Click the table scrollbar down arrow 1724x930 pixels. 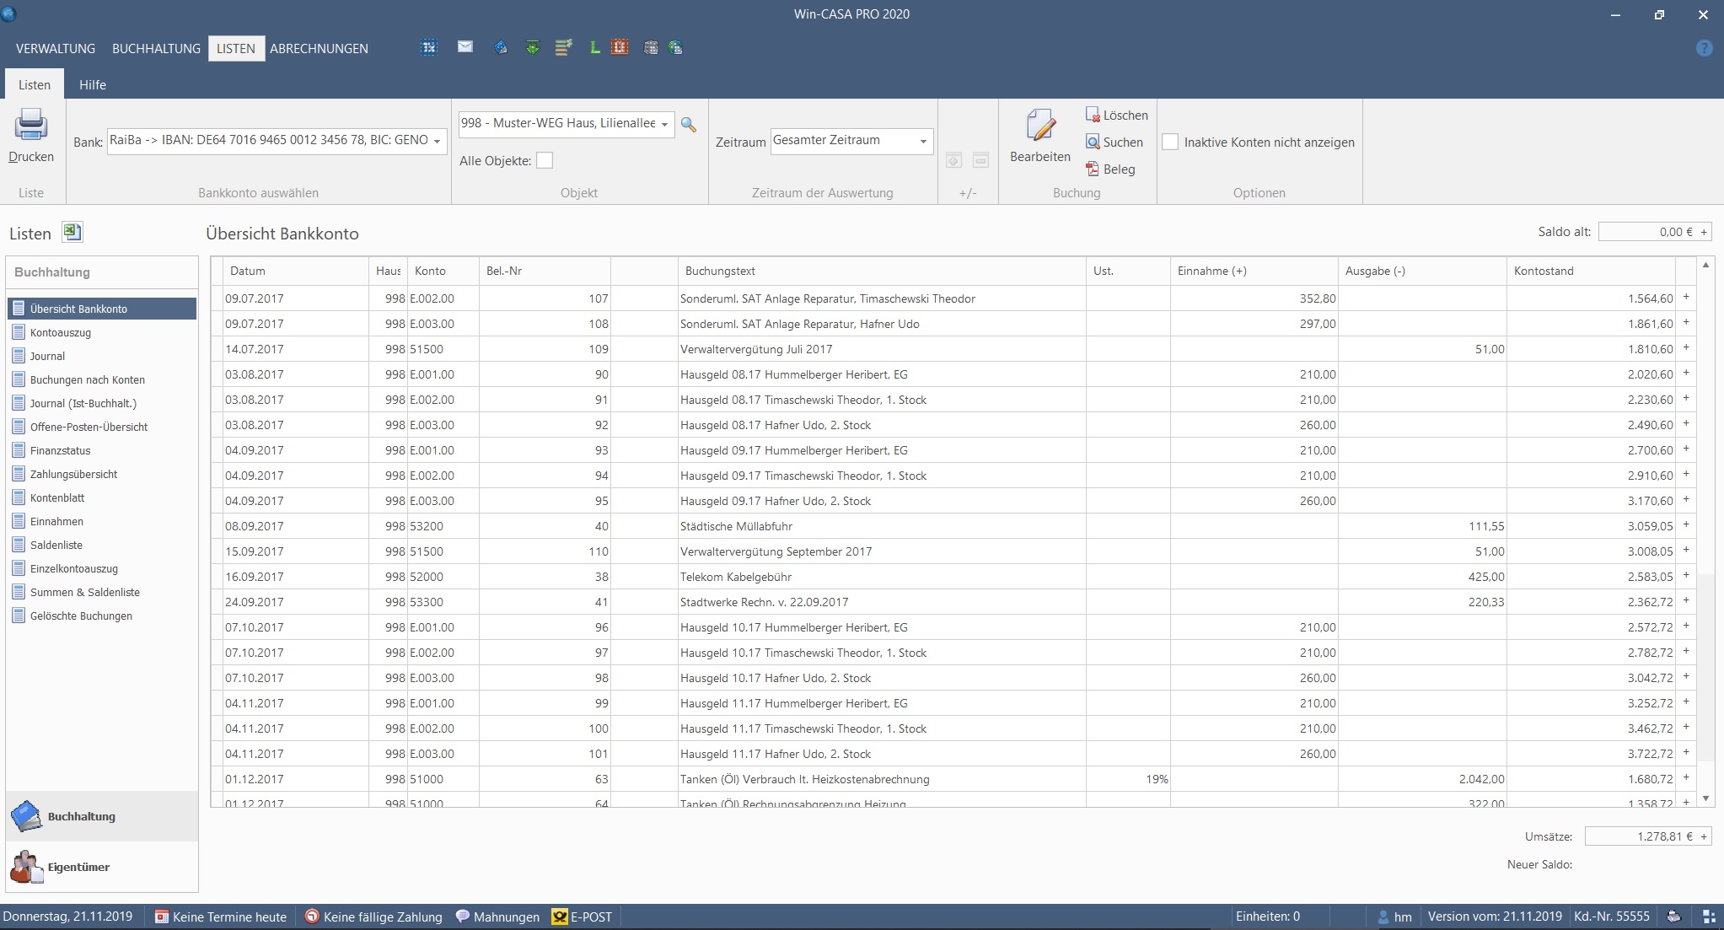(x=1705, y=798)
